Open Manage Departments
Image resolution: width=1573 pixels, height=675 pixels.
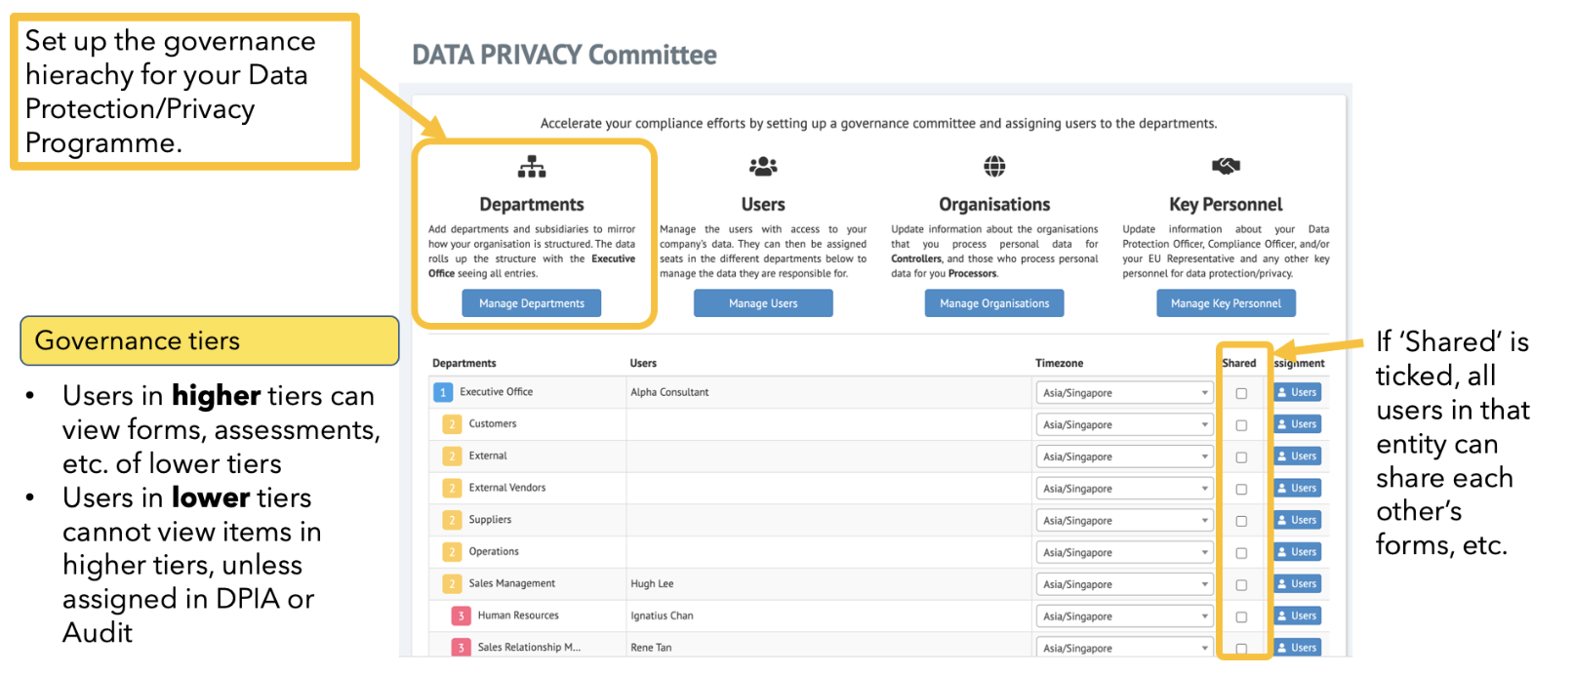pos(532,303)
